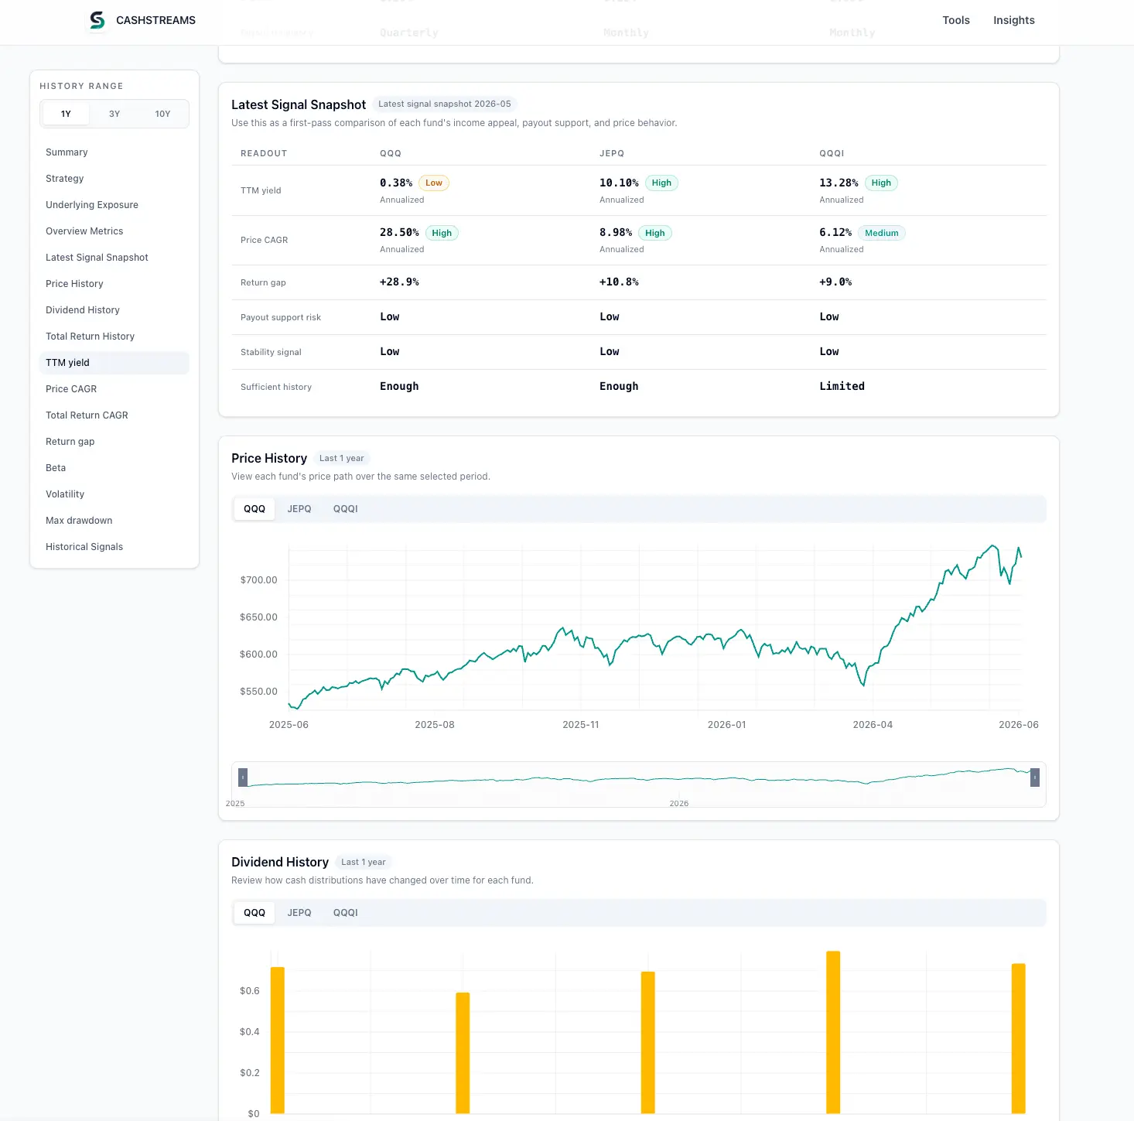Grab the left range slider handle

point(243,778)
